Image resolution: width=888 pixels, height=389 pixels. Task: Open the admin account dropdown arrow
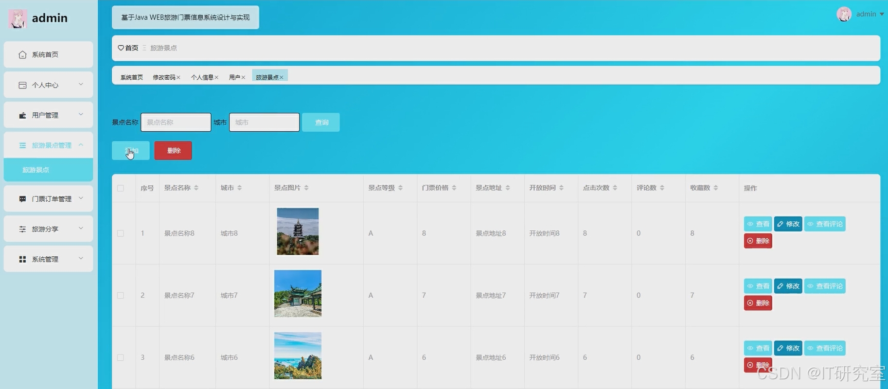pos(882,14)
